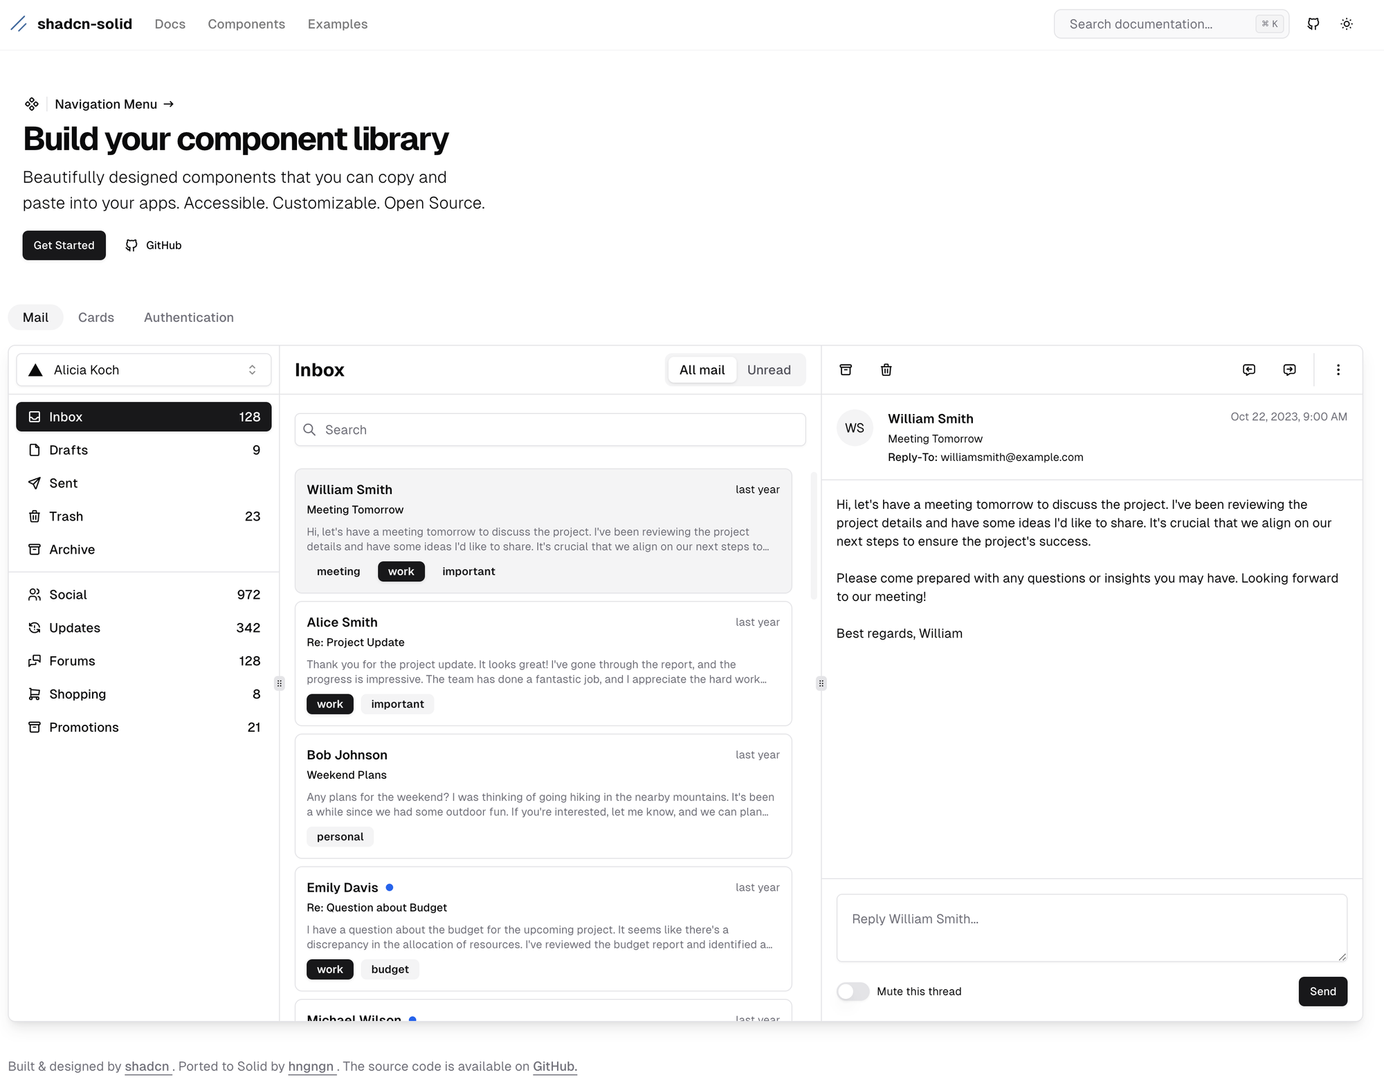The width and height of the screenshot is (1384, 1084).
Task: Click the trash/delete icon in email toolbar
Action: click(x=887, y=370)
